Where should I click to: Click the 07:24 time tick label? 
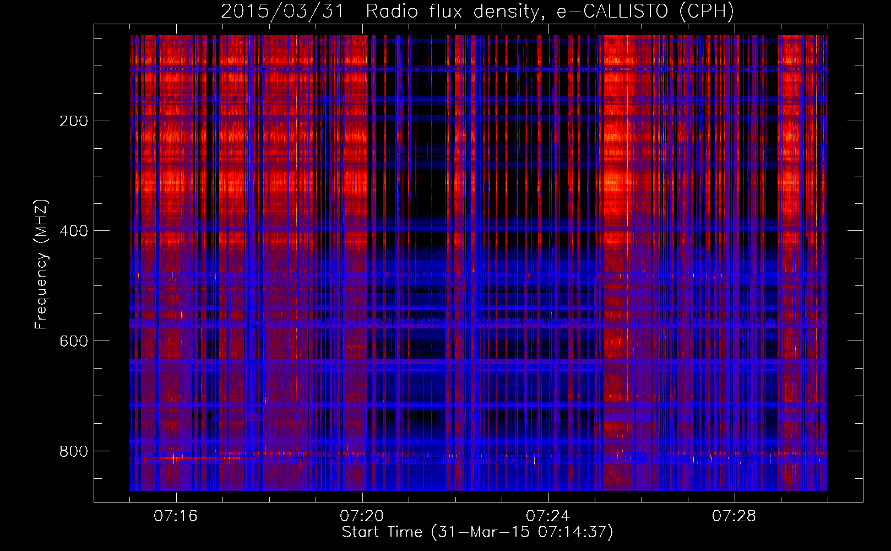click(548, 516)
